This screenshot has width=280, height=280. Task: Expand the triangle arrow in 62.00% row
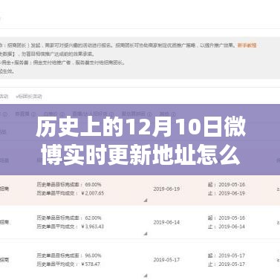pyautogui.click(x=146, y=233)
